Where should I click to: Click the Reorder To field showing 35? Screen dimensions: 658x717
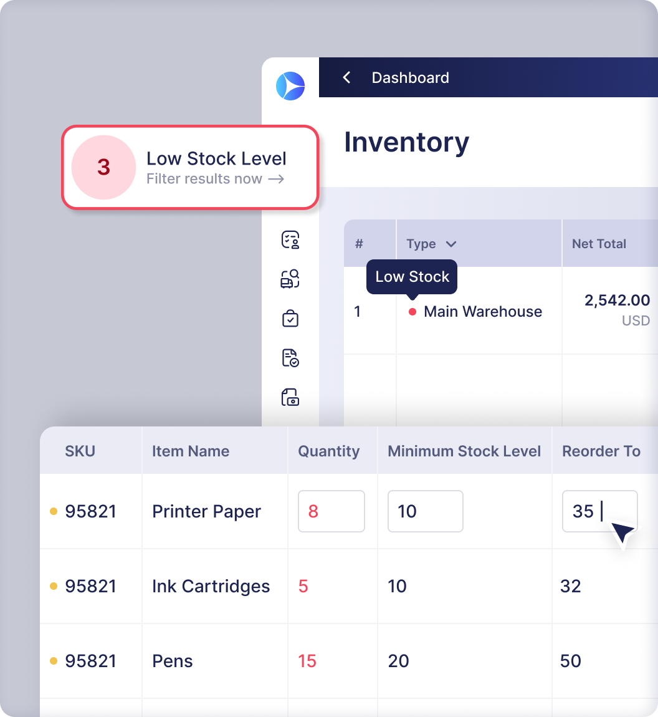[600, 511]
